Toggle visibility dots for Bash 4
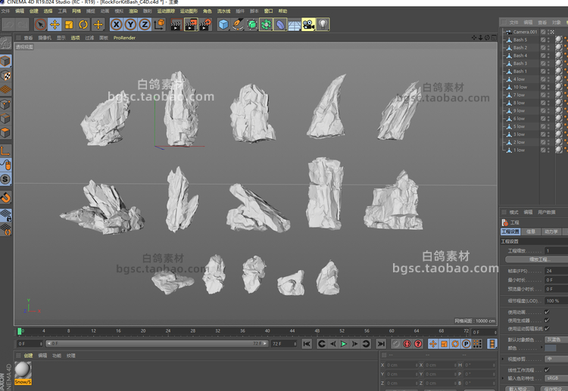The height and width of the screenshot is (391, 568). tap(548, 56)
